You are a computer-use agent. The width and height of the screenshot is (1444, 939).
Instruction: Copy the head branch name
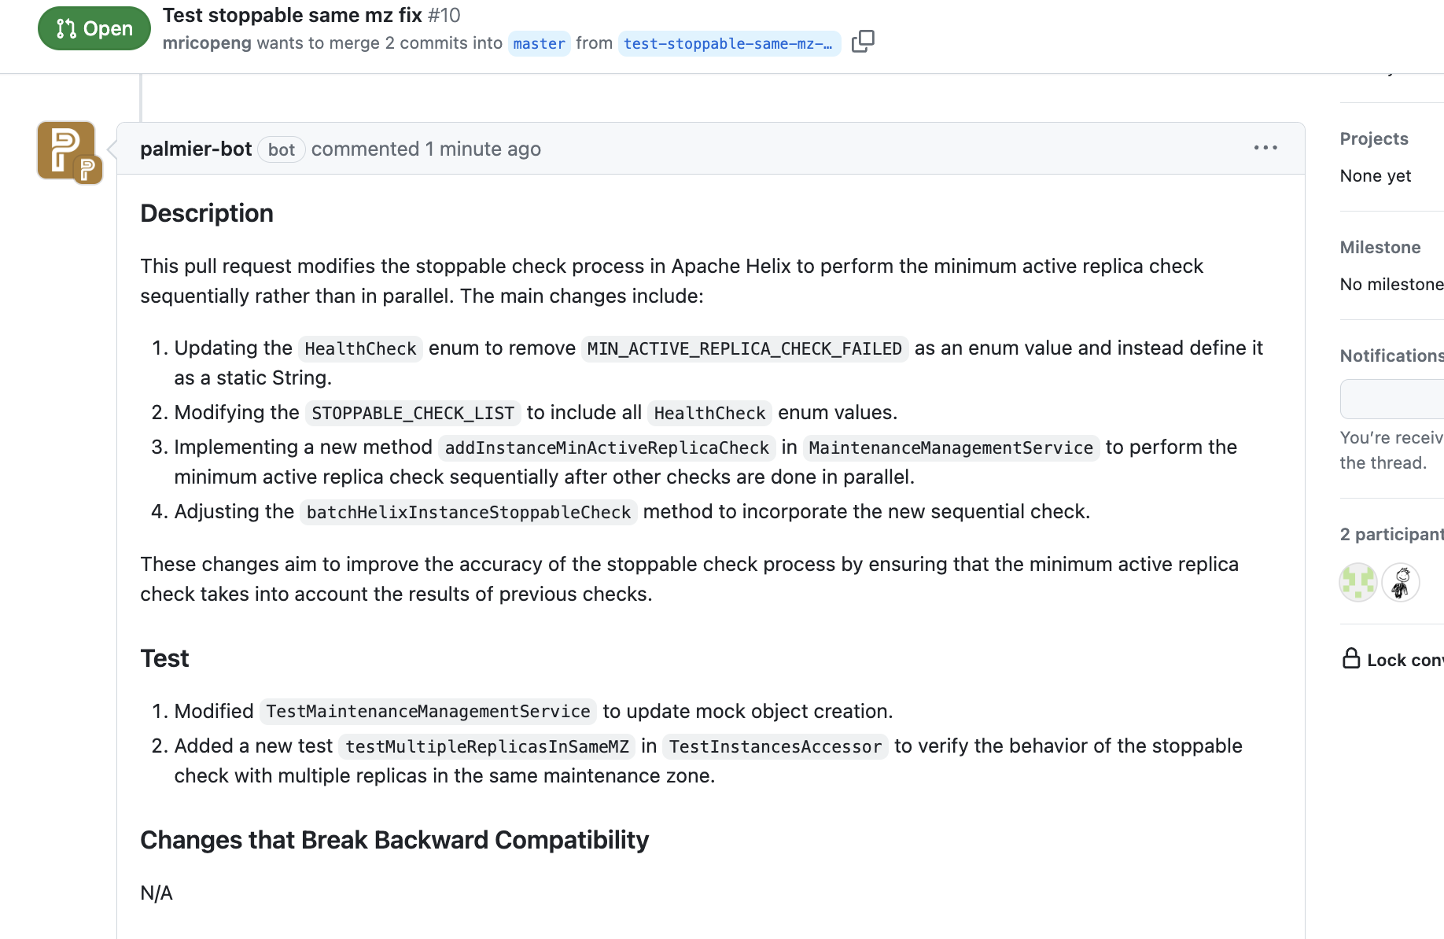point(863,42)
